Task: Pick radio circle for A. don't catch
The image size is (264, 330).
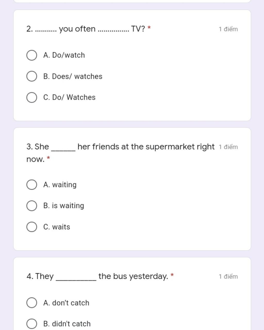Action: click(x=32, y=303)
